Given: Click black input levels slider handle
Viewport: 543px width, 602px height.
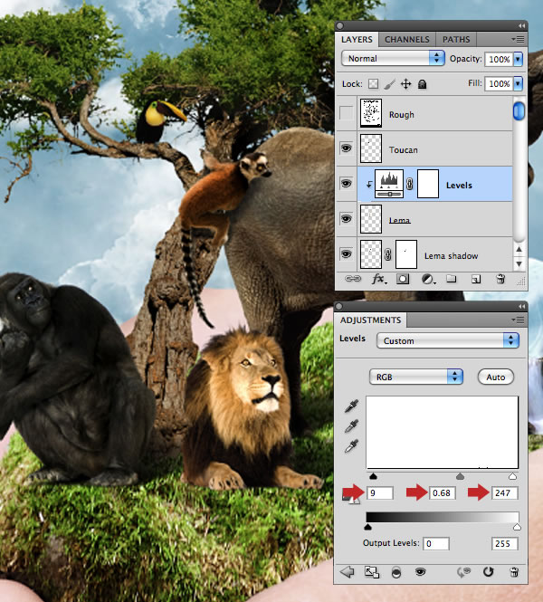Looking at the screenshot, I should pyautogui.click(x=373, y=476).
